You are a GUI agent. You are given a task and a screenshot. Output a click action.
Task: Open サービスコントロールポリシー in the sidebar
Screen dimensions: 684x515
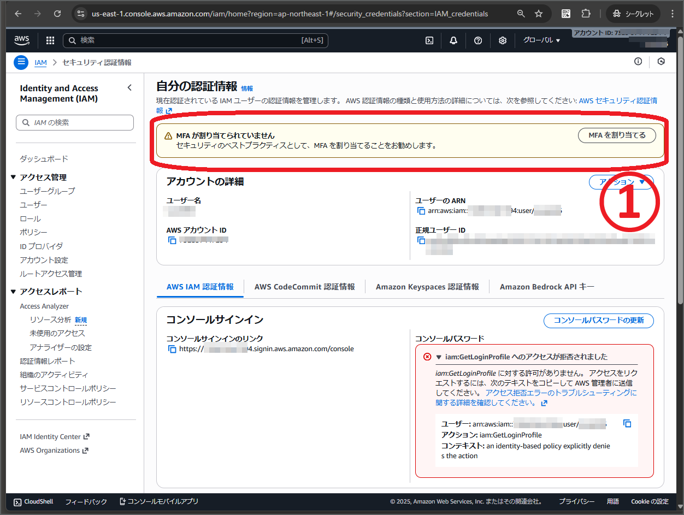click(68, 388)
